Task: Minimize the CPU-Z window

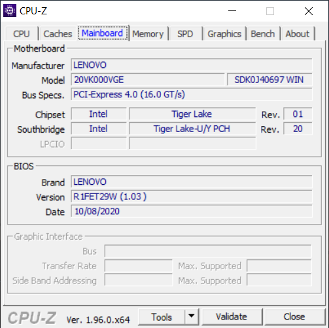Action: pos(232,10)
